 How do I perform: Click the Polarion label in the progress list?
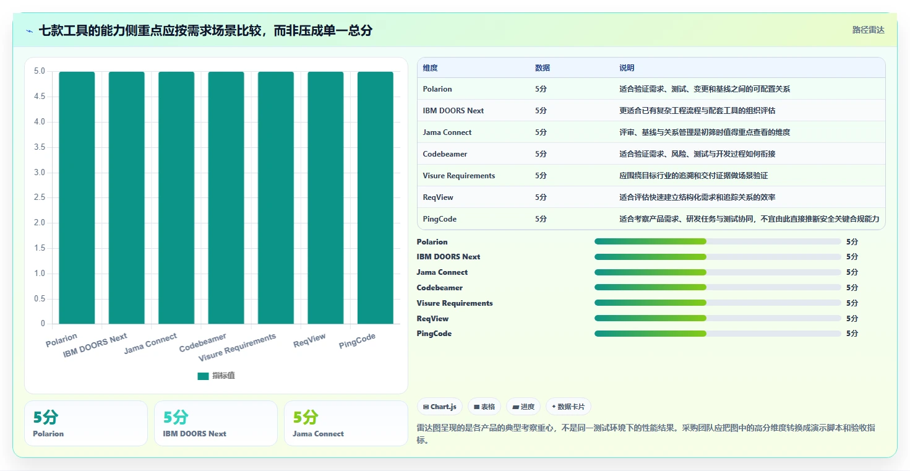click(x=432, y=241)
